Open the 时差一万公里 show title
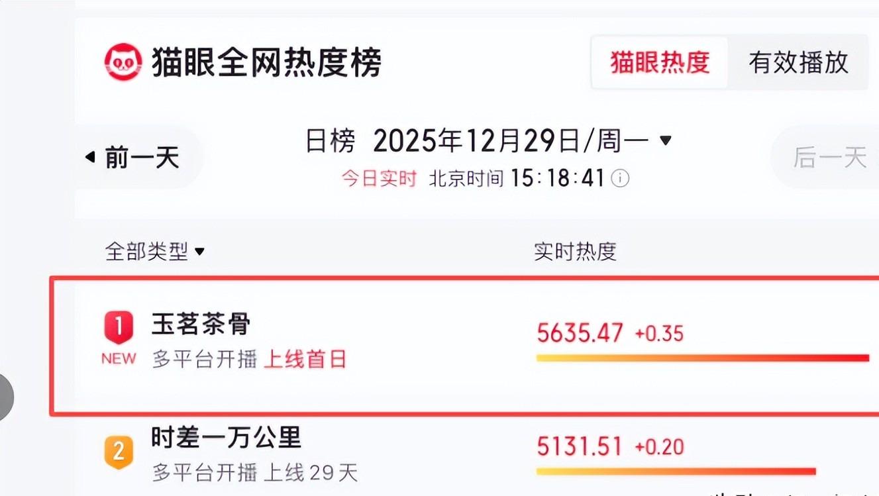Screen dimensions: 879x496 coord(227,438)
